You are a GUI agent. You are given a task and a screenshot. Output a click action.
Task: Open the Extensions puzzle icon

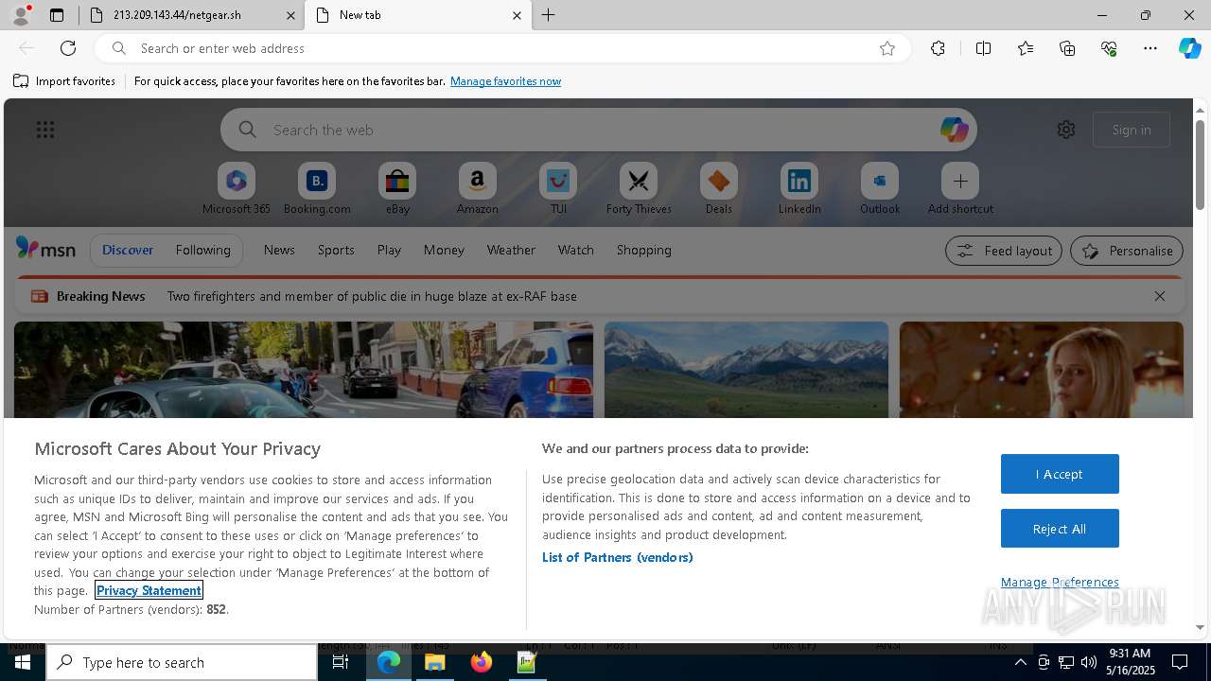point(938,48)
